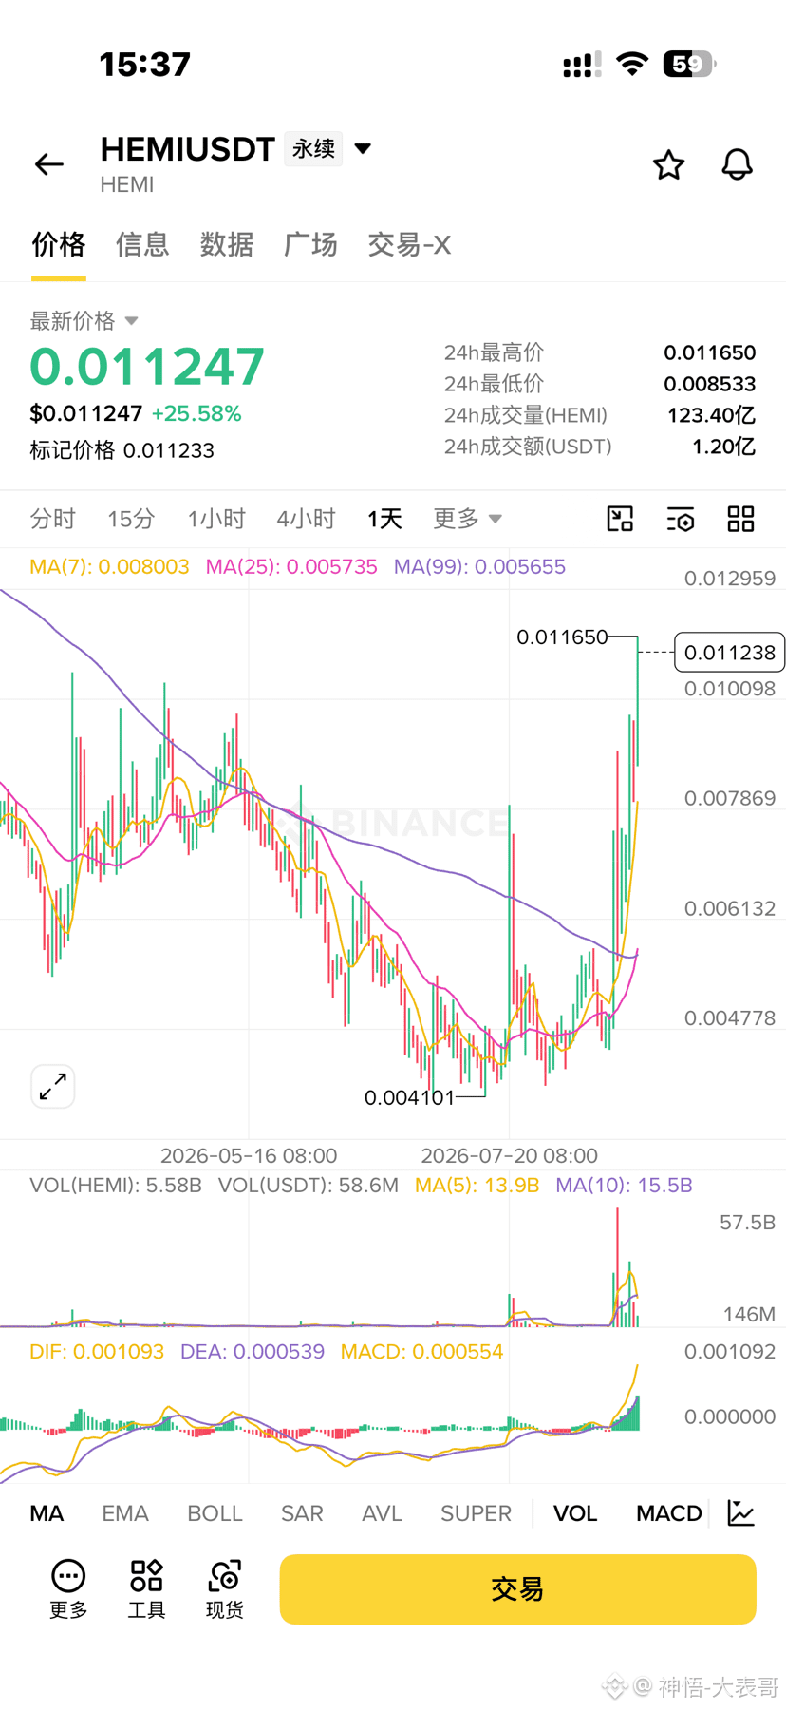Toggle the VOL sub-indicator

click(x=575, y=1513)
